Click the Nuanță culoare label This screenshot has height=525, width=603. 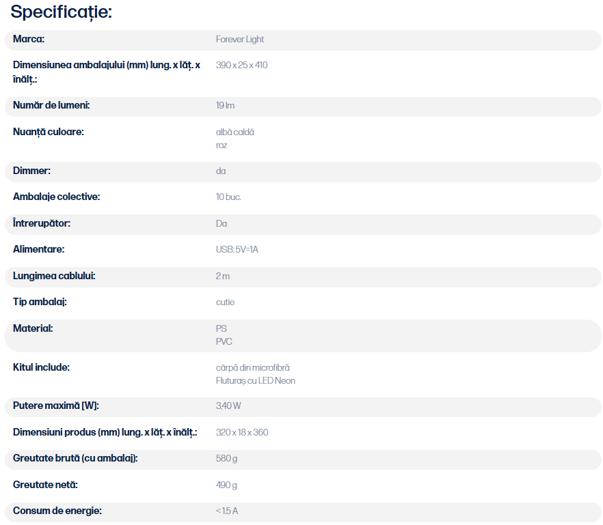tap(48, 132)
